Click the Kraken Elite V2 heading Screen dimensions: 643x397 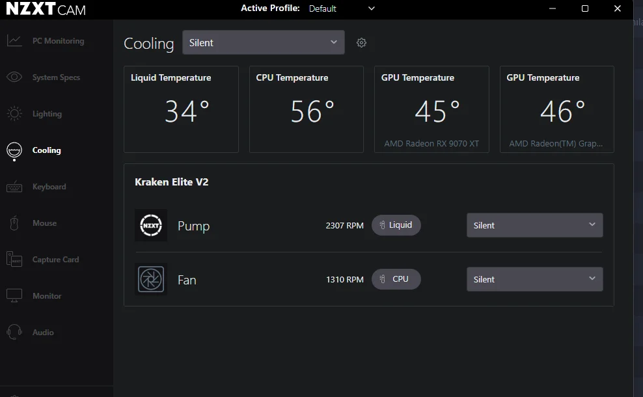[171, 182]
